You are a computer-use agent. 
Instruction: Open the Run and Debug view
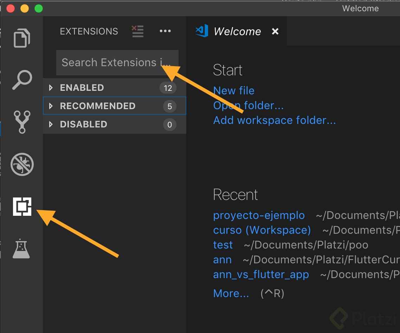(22, 165)
